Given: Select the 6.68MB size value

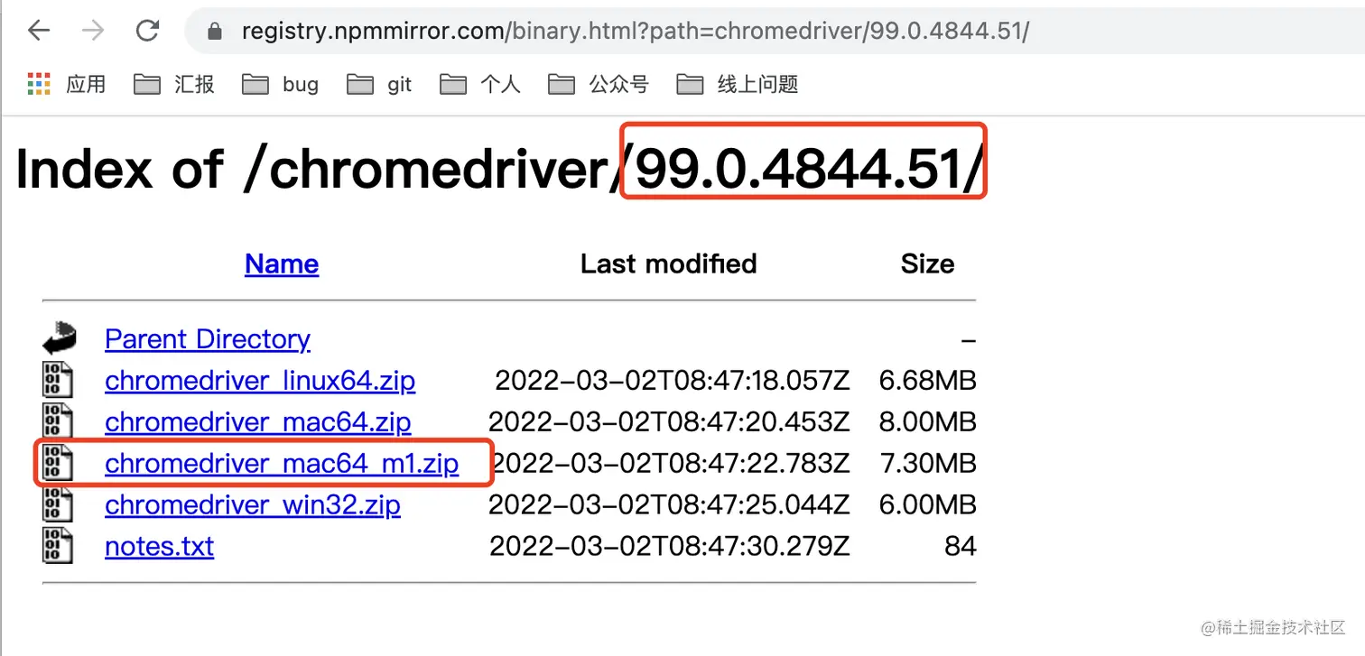Looking at the screenshot, I should pyautogui.click(x=928, y=381).
